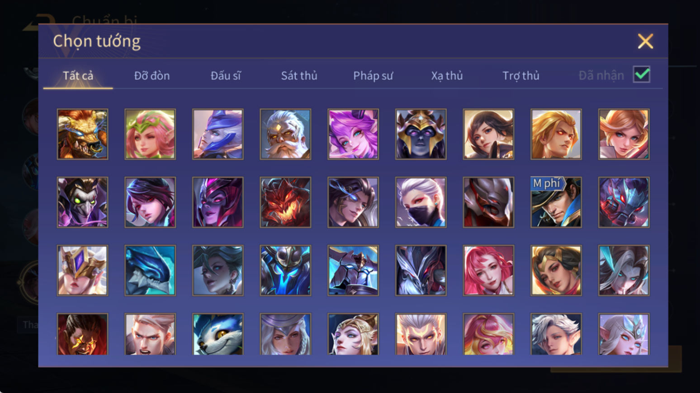Screen dimensions: 700x393
Task: Select the blue-armored knight with horned helmet
Action: click(x=285, y=270)
